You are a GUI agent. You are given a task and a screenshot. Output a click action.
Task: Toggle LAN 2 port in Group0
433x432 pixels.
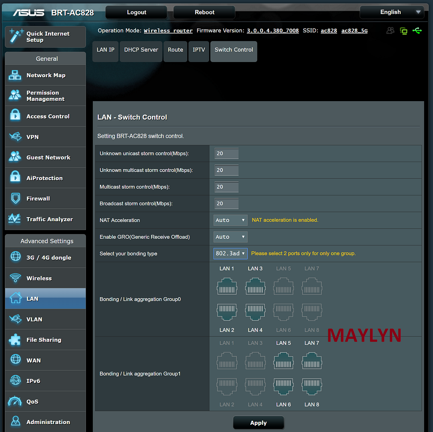[227, 312]
